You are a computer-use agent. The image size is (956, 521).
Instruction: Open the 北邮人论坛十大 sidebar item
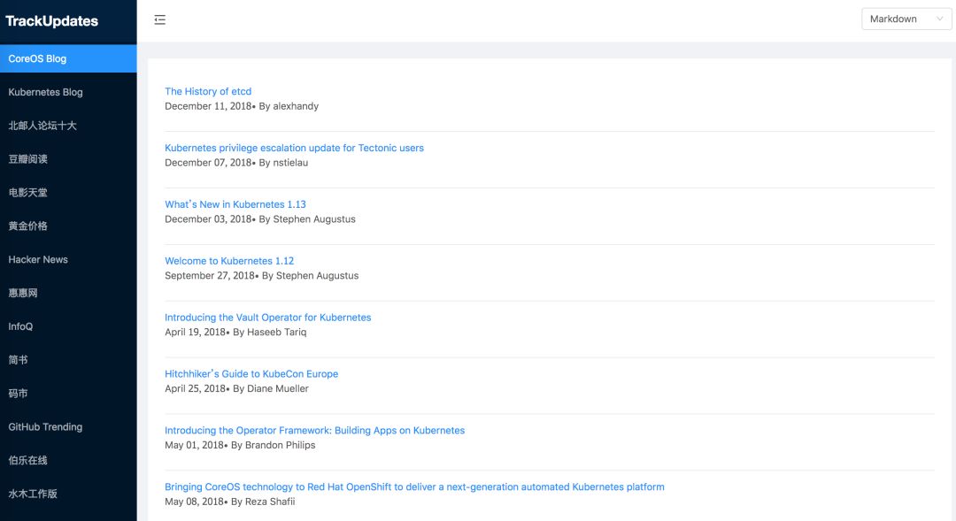click(x=68, y=126)
